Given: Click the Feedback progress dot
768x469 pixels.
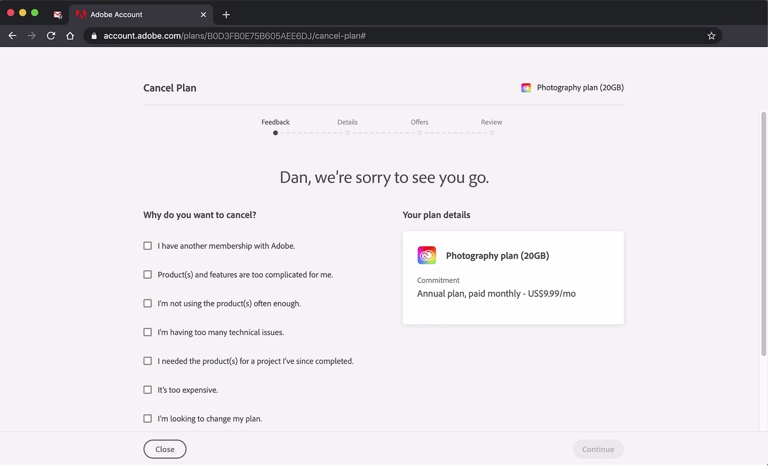Looking at the screenshot, I should coord(275,133).
